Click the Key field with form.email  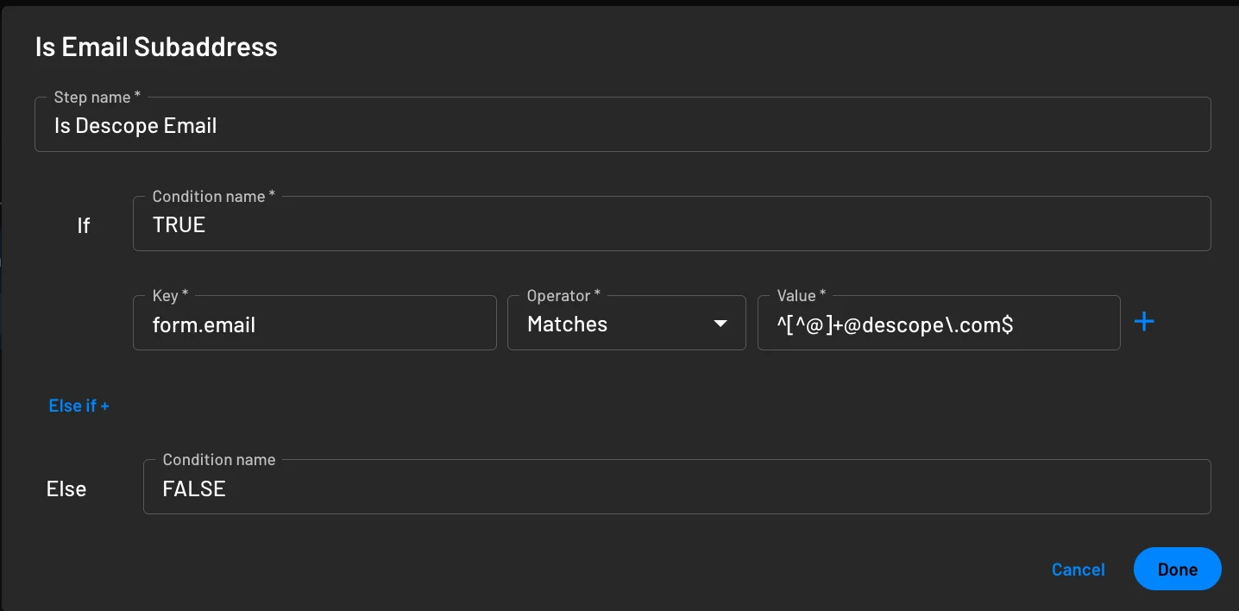[314, 324]
